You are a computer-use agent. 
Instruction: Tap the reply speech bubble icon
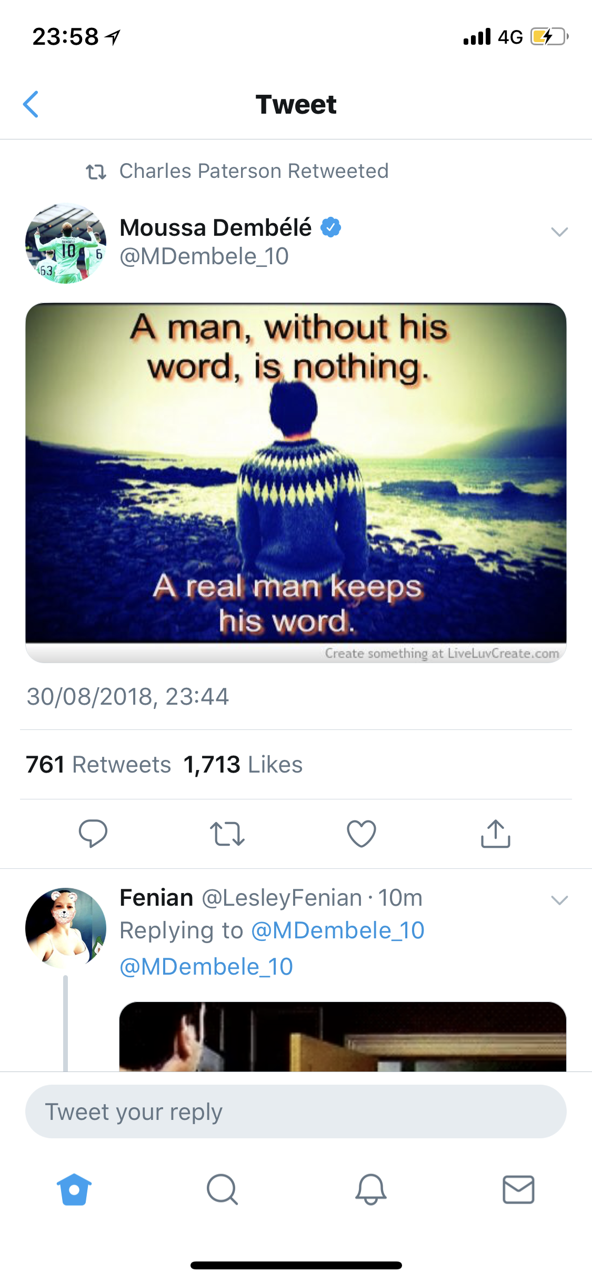(x=93, y=834)
